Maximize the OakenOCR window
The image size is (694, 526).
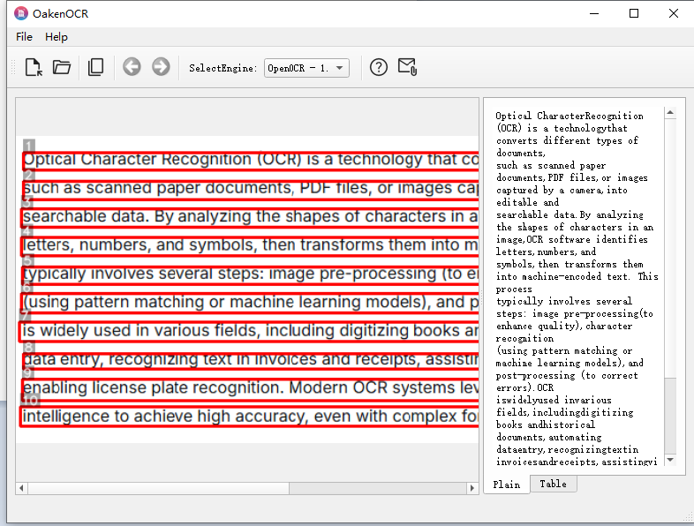pyautogui.click(x=634, y=13)
